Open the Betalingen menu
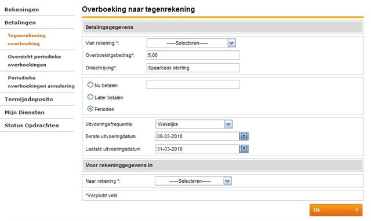 point(20,23)
